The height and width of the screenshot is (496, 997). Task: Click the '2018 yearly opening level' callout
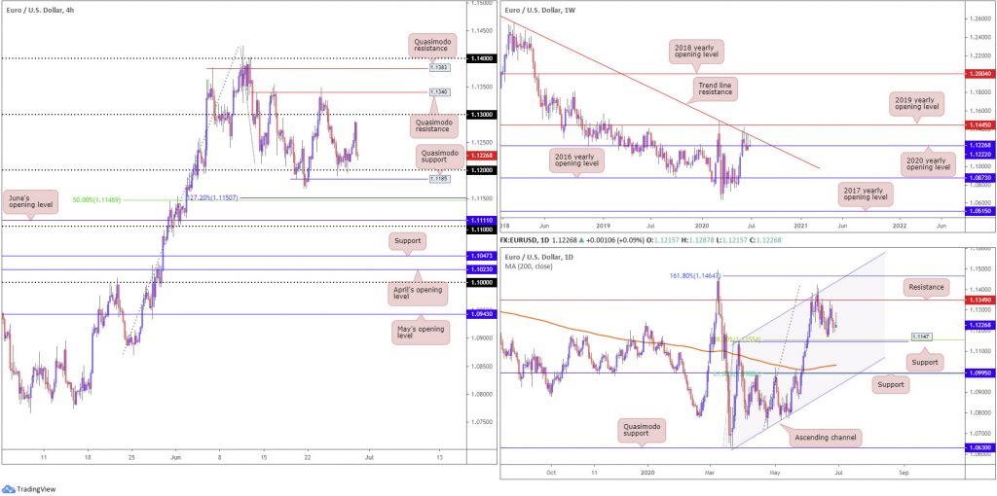pyautogui.click(x=696, y=51)
